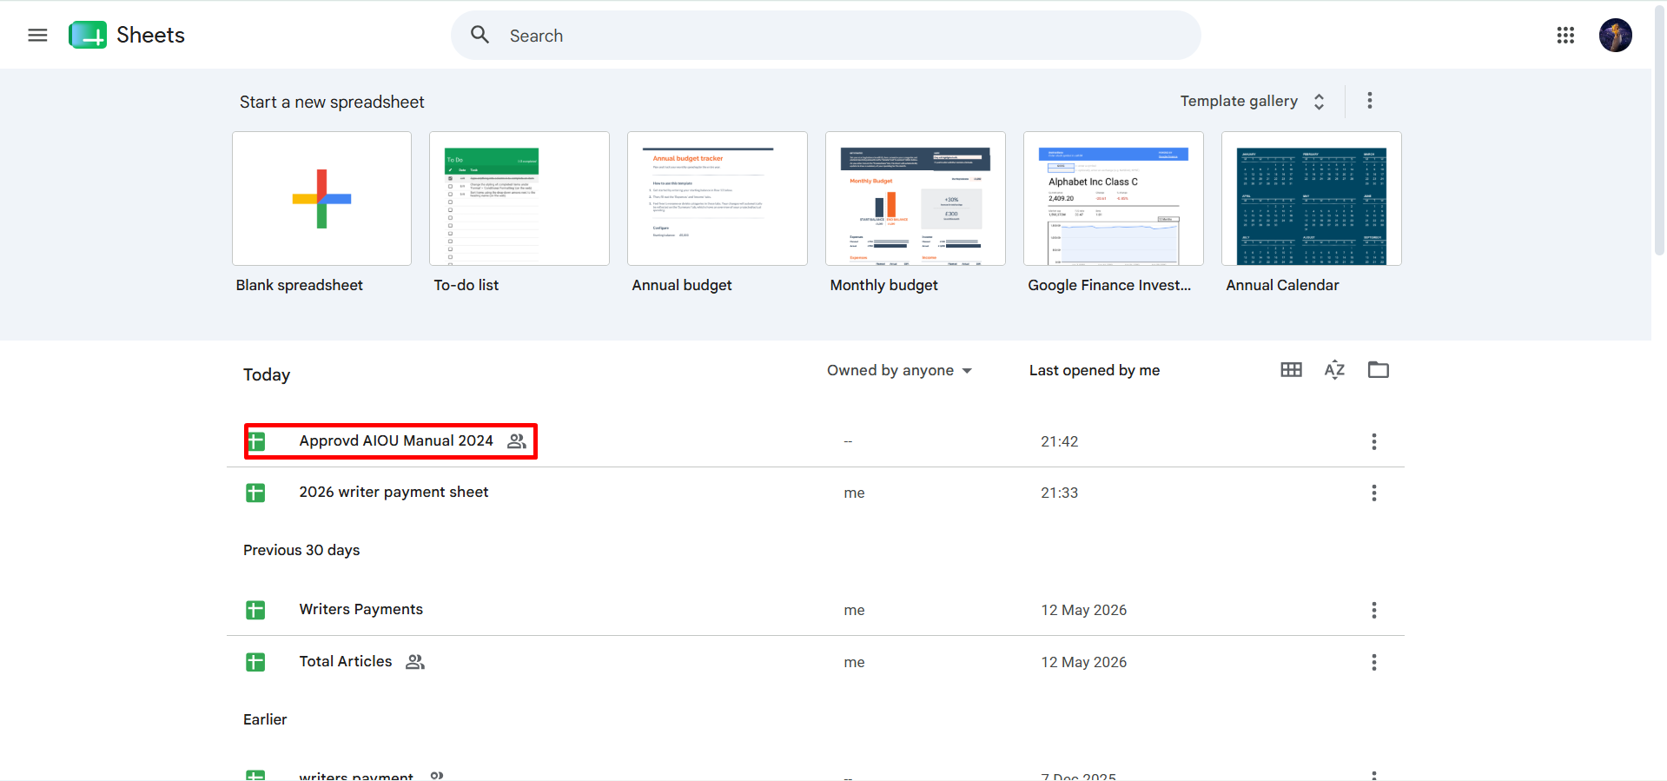Open Total Articles spreadsheet
Image resolution: width=1667 pixels, height=781 pixels.
click(346, 661)
